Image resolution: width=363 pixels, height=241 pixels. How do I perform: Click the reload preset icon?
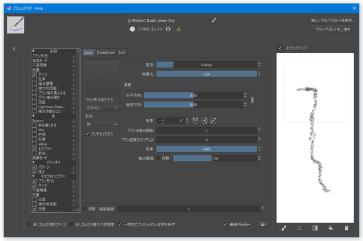pyautogui.click(x=168, y=29)
